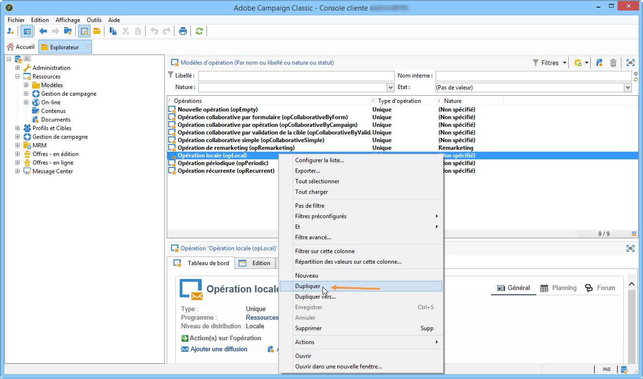
Task: Click the yellow folder icon in the toolbar
Action: point(97,32)
